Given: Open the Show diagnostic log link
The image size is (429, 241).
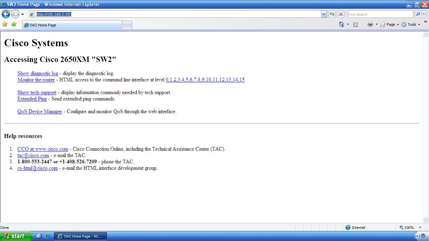Looking at the screenshot, I should coord(38,73).
